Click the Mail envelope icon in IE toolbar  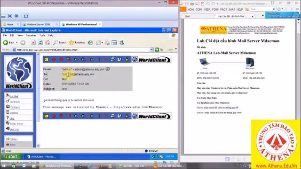pos(98,43)
